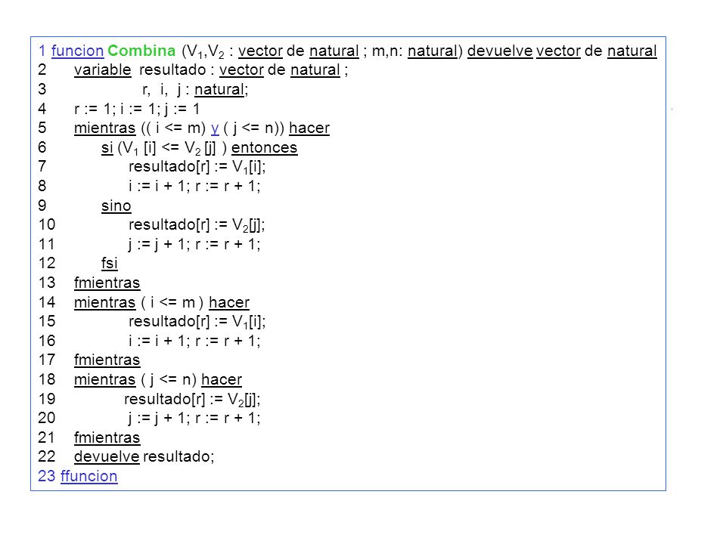The height and width of the screenshot is (544, 726).
Task: Click 'fsi' keyword on line 12
Action: pyautogui.click(x=109, y=263)
